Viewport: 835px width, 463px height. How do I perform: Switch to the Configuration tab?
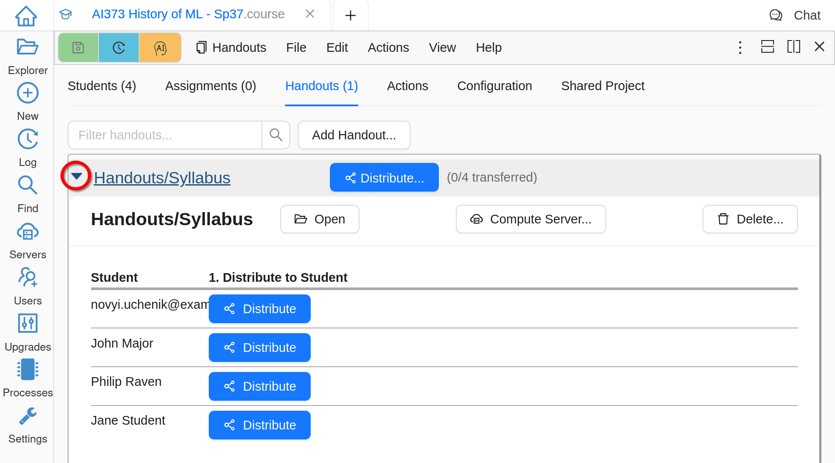coord(494,86)
